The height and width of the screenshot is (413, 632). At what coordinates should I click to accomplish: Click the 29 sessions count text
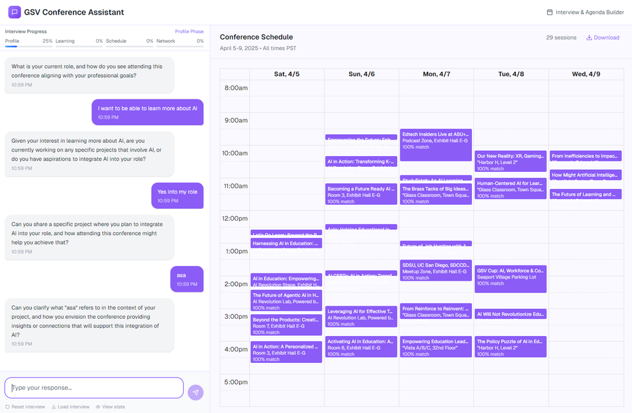(x=561, y=38)
